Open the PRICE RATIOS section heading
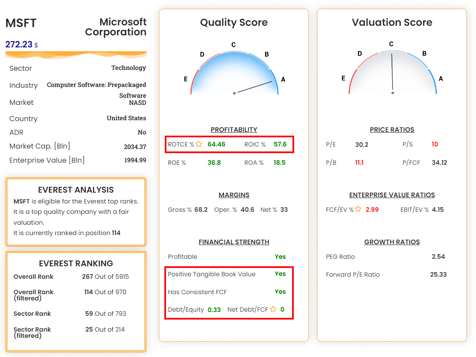 point(392,130)
